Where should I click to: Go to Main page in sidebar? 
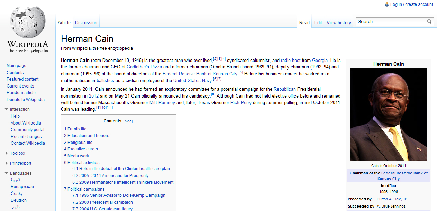coord(16,66)
